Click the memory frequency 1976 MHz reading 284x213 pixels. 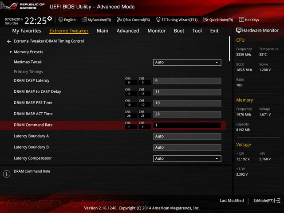pos(244,114)
